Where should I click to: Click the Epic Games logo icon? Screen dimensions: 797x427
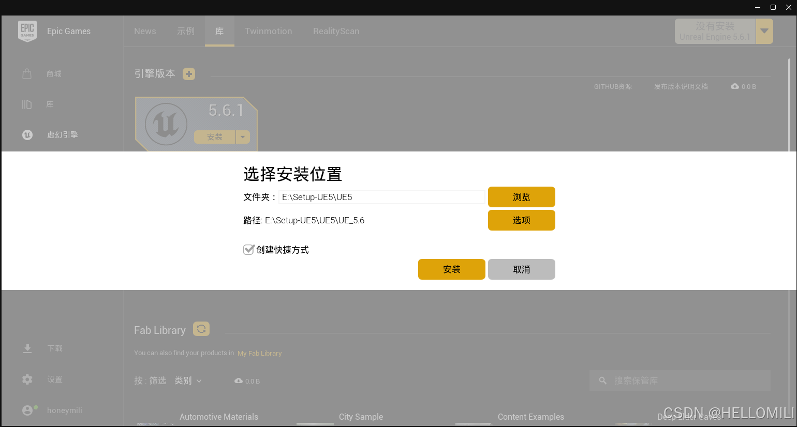point(27,31)
